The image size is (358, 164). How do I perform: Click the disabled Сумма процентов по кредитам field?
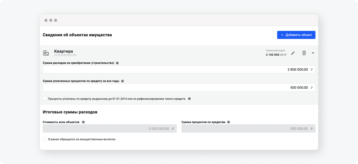(248, 128)
